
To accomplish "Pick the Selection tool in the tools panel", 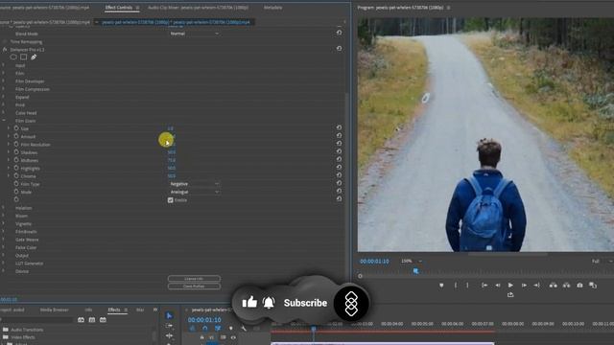I will [x=169, y=315].
